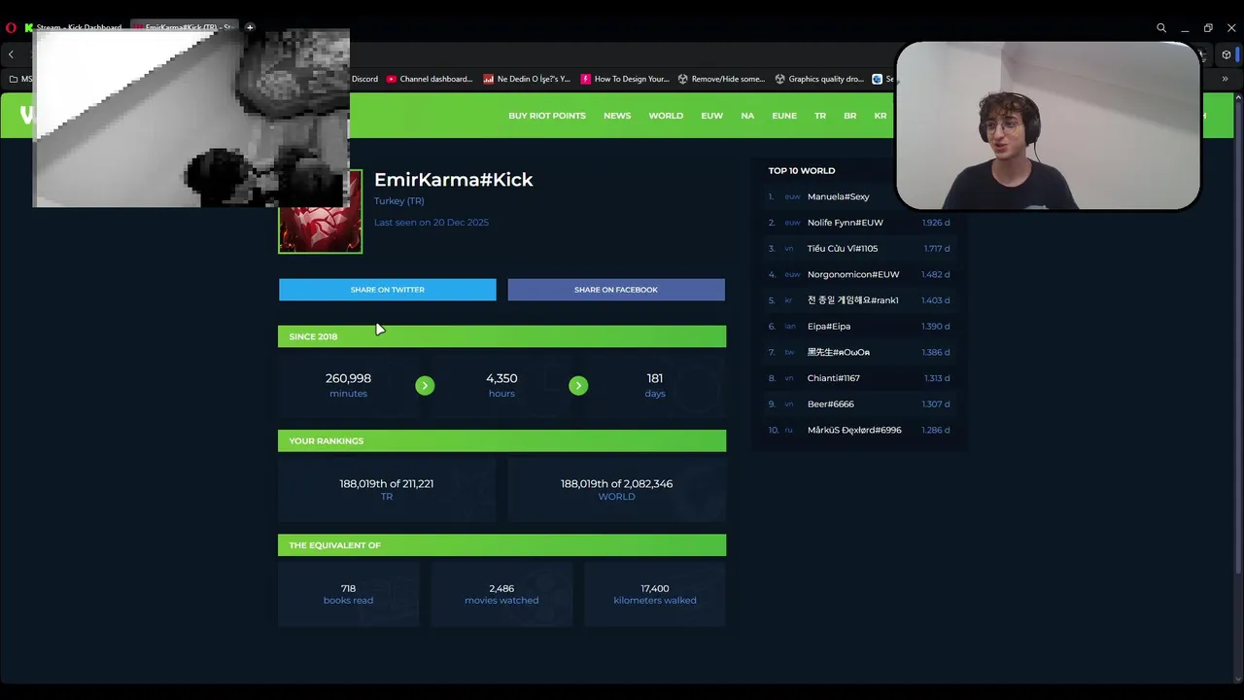Select the BR region menu item
The width and height of the screenshot is (1244, 700).
tap(850, 116)
